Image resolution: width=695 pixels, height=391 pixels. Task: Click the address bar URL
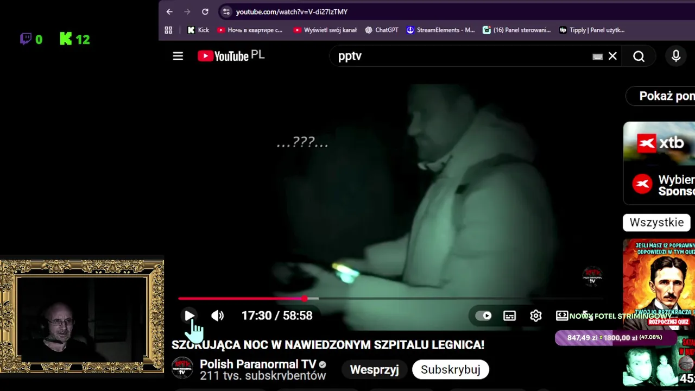[292, 11]
